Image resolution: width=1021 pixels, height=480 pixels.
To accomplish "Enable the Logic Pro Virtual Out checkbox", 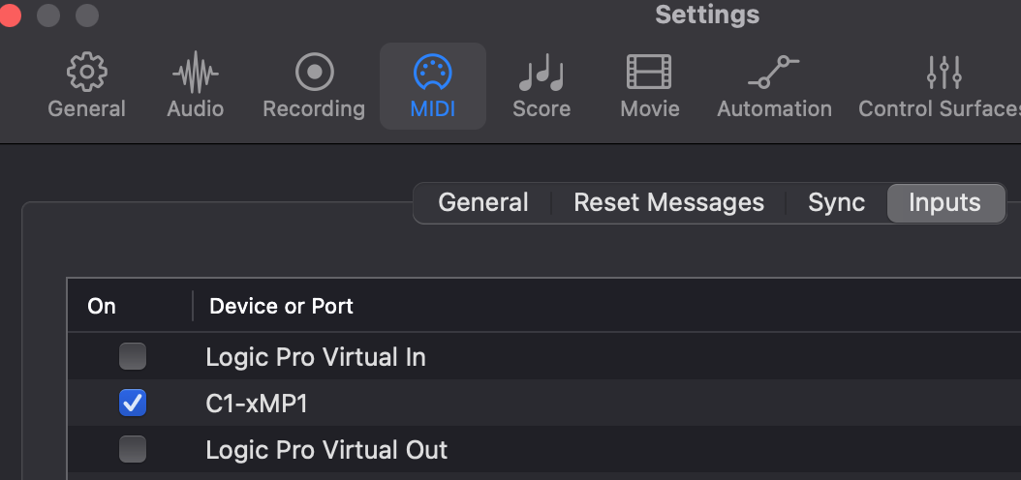I will [x=133, y=449].
